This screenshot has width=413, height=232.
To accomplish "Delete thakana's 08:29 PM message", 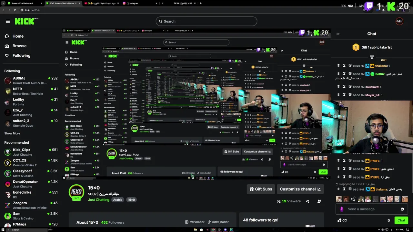I will tap(338, 66).
